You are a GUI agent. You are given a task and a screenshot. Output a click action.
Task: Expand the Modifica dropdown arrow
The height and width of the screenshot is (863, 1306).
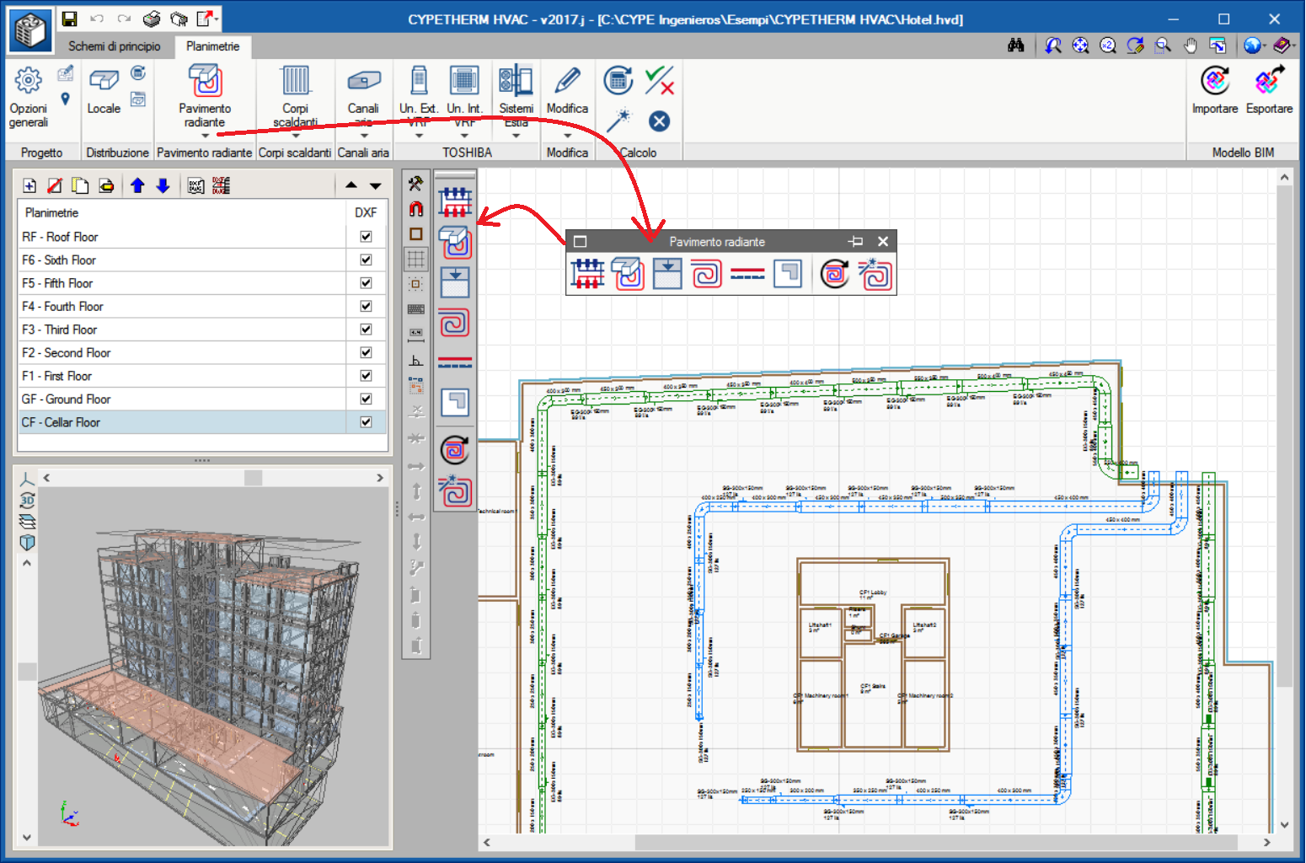[567, 136]
